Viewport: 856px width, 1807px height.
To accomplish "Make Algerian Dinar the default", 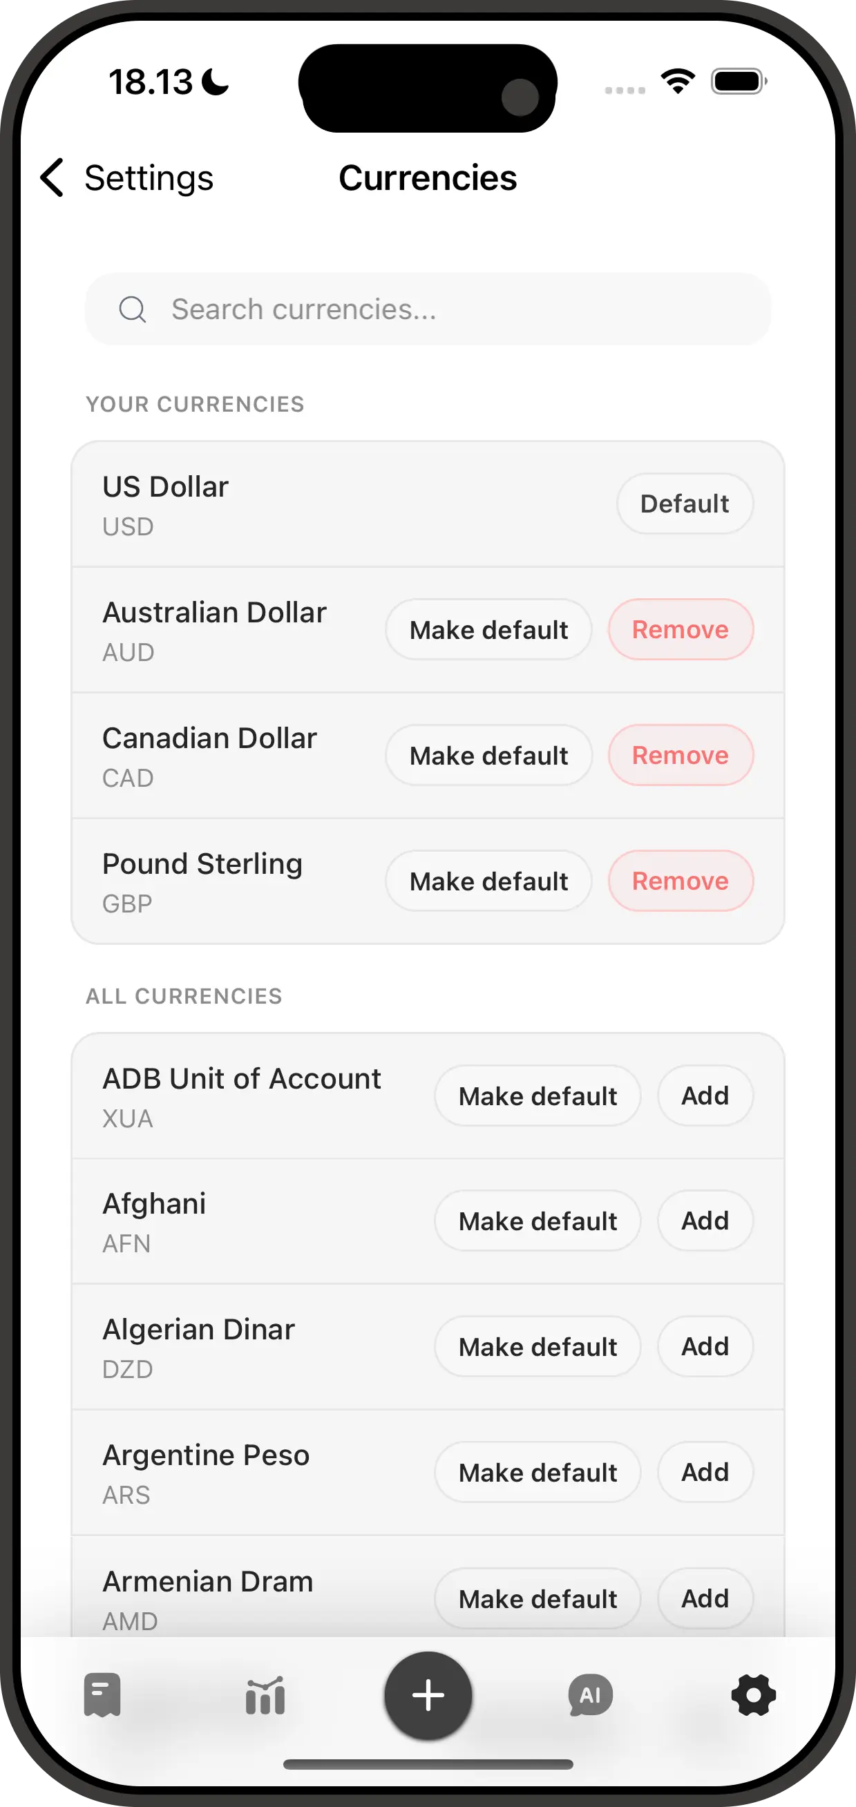I will tap(538, 1347).
